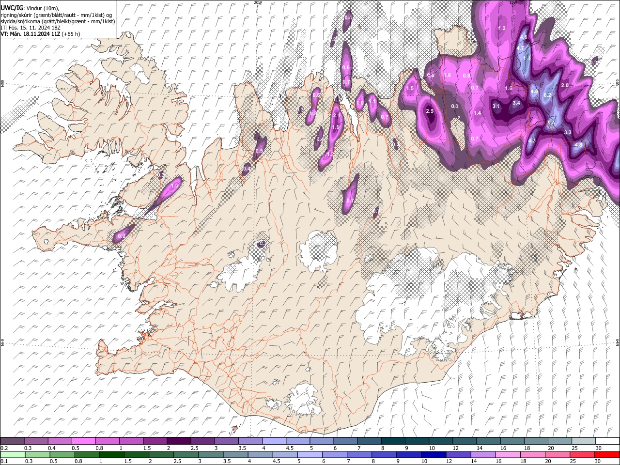The width and height of the screenshot is (620, 465).
Task: Click the 2.0 precipitation value
Action: click(x=565, y=85)
